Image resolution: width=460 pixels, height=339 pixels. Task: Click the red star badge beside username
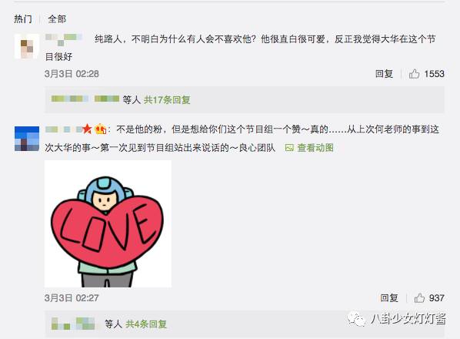(x=87, y=129)
